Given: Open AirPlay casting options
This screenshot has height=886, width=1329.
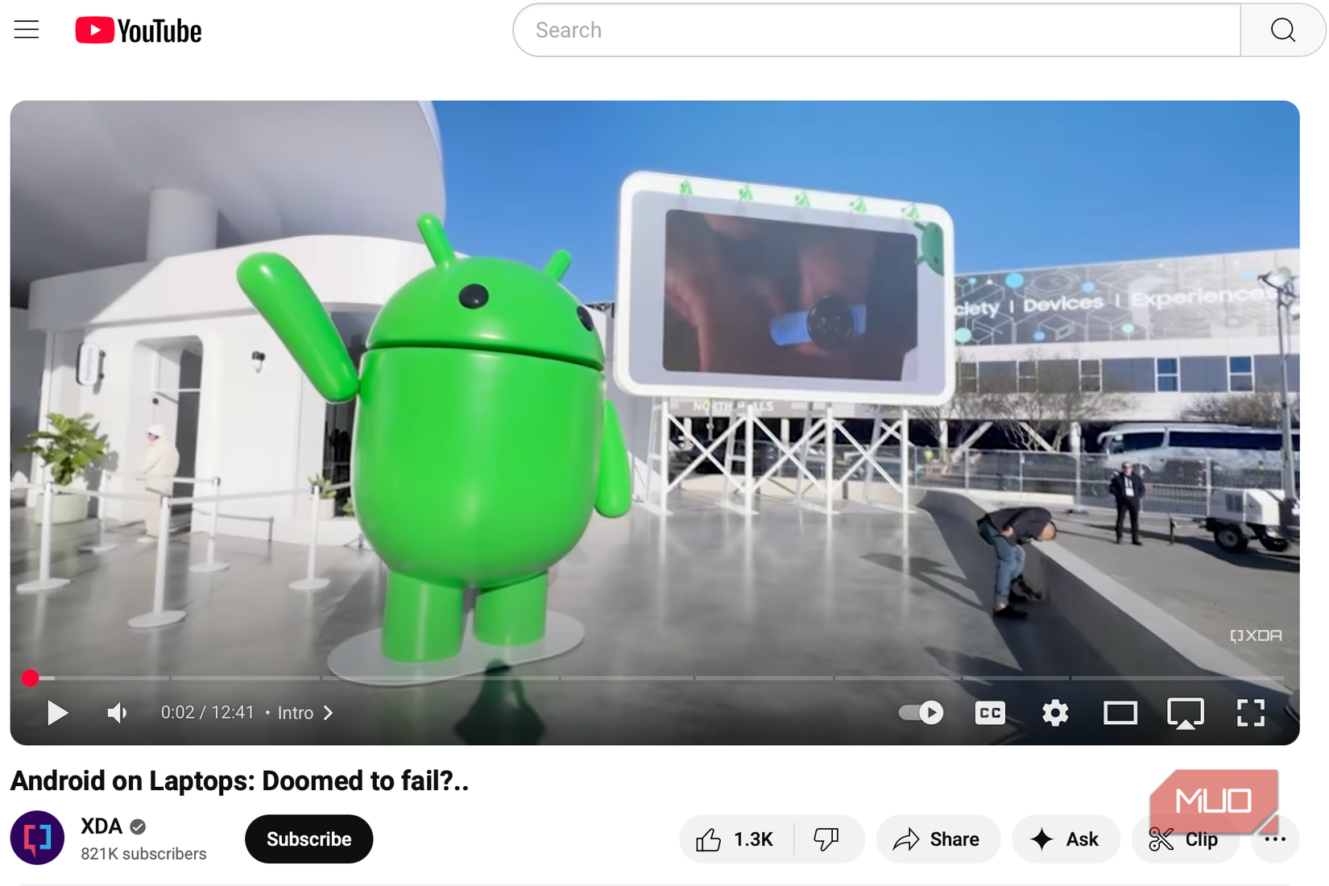Looking at the screenshot, I should (1186, 713).
